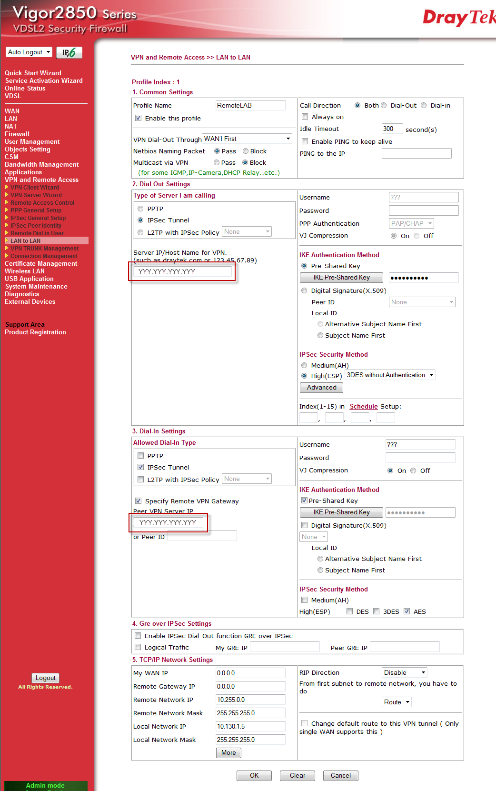Check the Logical Traffic checkbox
Image resolution: width=496 pixels, height=791 pixels.
pos(138,647)
